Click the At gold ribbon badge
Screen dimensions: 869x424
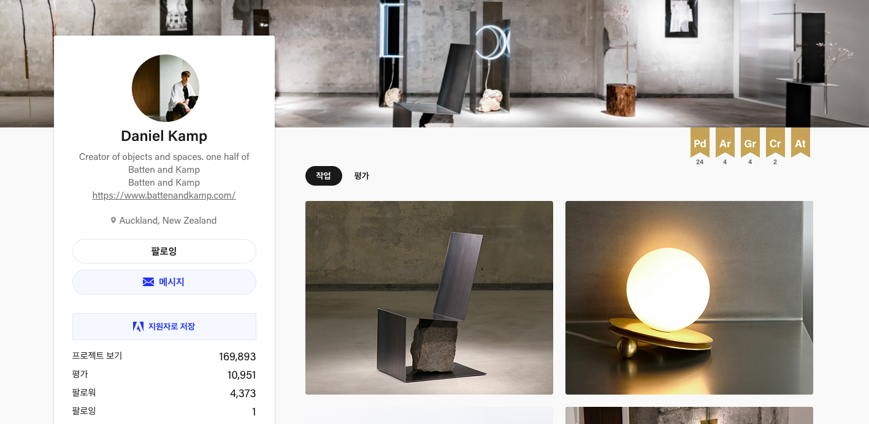[800, 142]
